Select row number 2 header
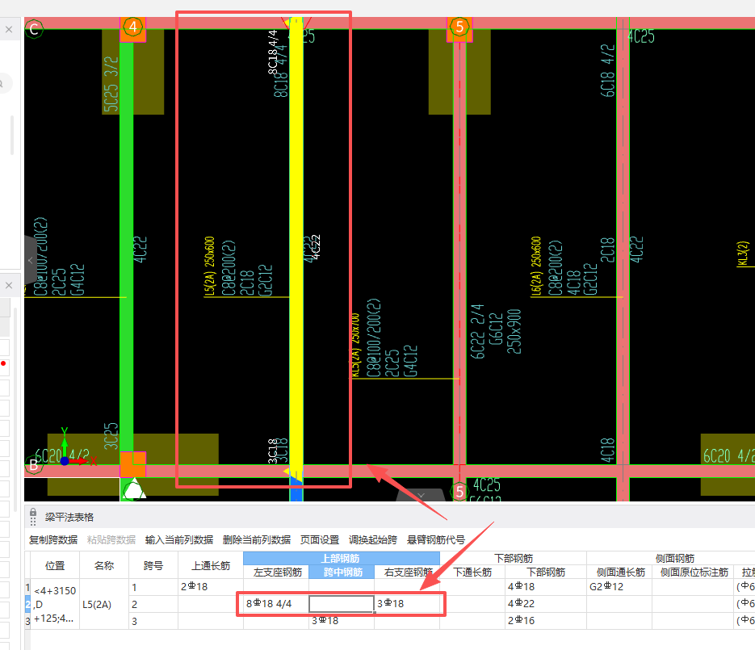The height and width of the screenshot is (650, 755). [27, 604]
